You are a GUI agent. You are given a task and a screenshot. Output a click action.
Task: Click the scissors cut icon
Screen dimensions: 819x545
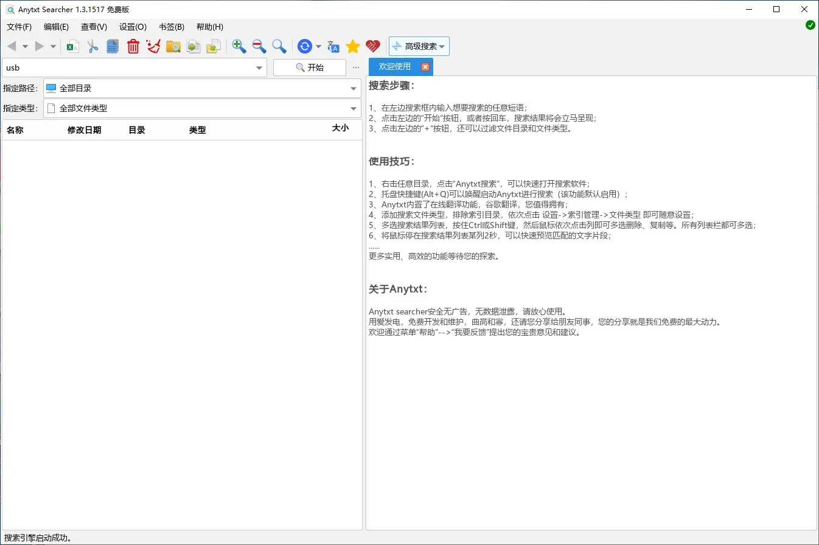[93, 46]
